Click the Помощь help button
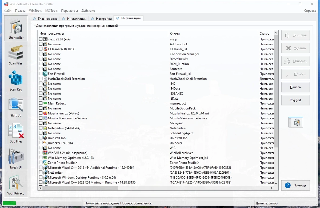The image size is (320, 208). pyautogui.click(x=295, y=185)
